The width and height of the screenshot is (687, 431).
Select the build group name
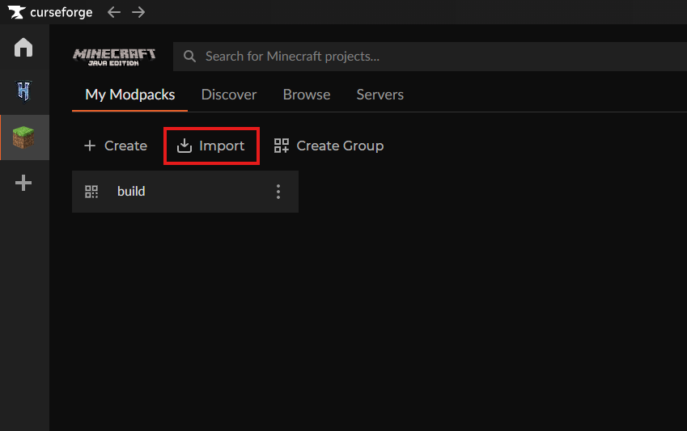131,192
